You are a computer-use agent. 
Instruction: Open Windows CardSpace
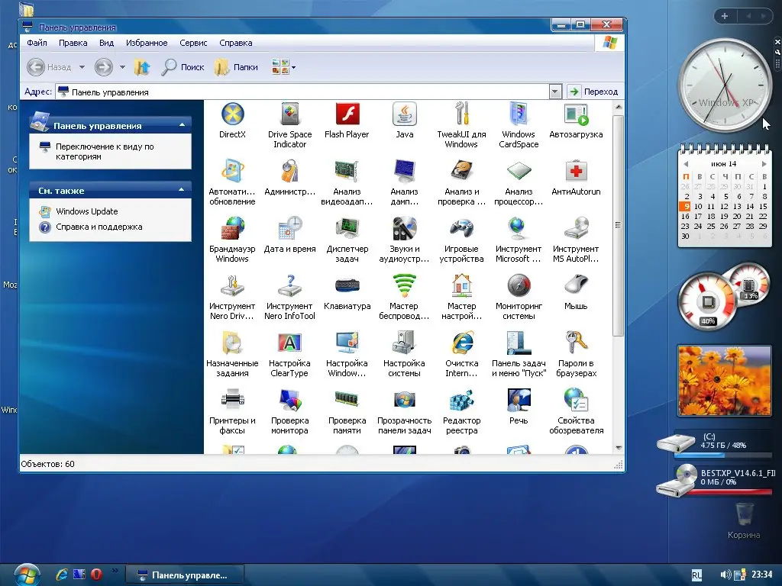[x=519, y=125]
